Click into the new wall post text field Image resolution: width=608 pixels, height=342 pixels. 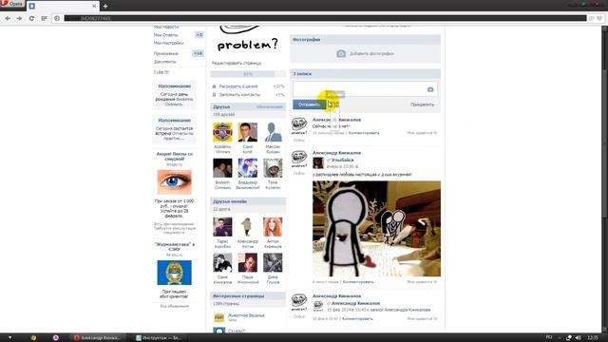point(365,89)
